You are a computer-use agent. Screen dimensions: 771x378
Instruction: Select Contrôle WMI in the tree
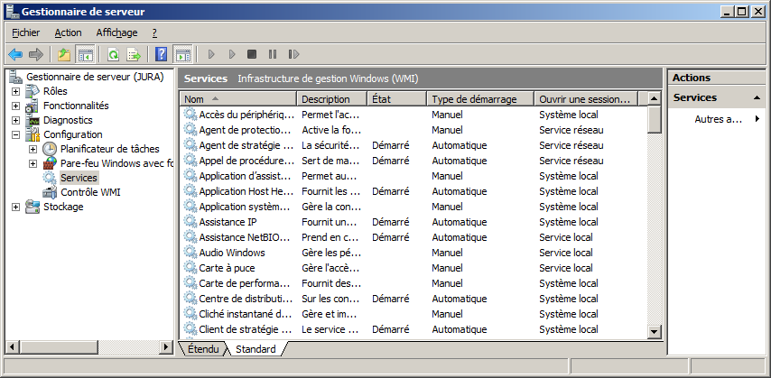point(90,192)
